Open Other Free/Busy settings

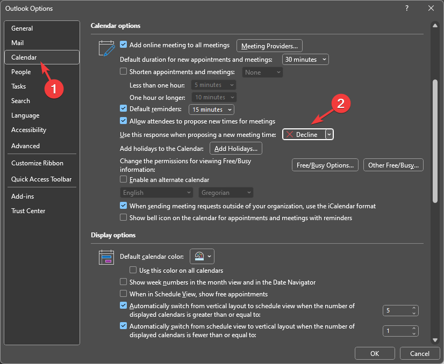pos(393,165)
